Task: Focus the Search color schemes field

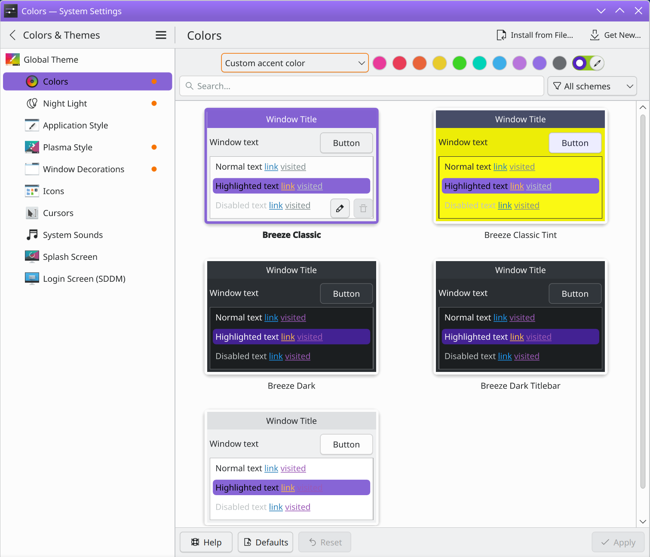Action: [362, 86]
